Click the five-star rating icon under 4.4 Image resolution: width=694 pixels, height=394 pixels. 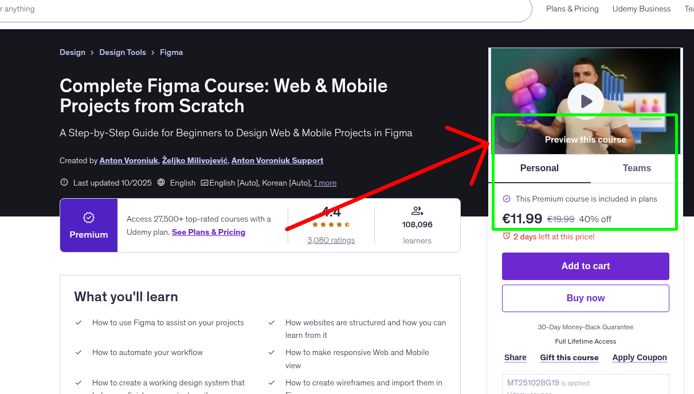coord(331,224)
